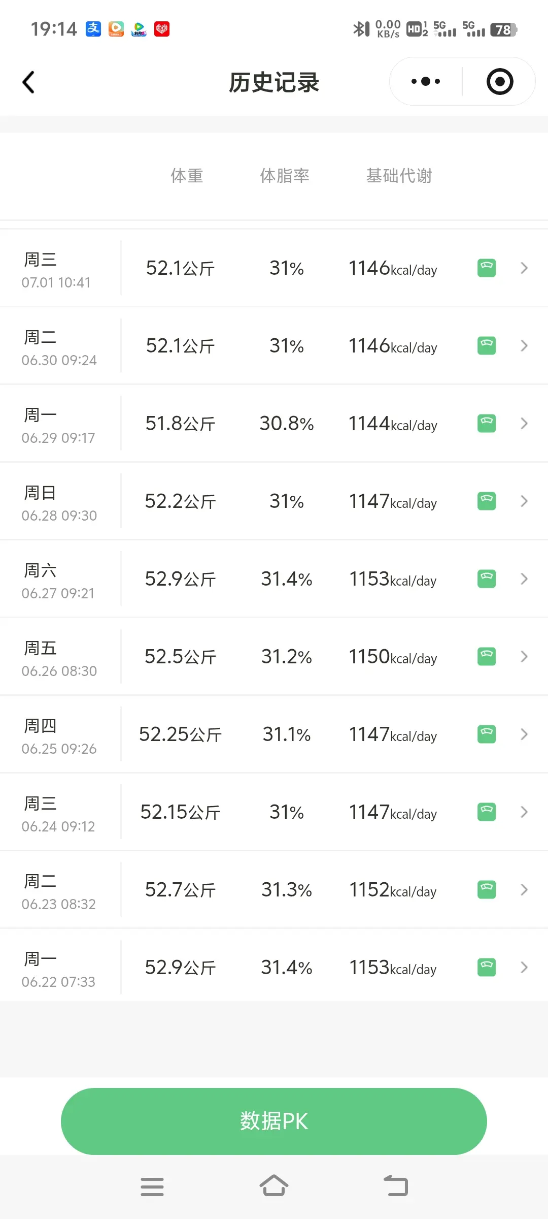Screen dimensions: 548x1219
Task: Expand the 06.30 09:24 record chevron
Action: point(524,345)
